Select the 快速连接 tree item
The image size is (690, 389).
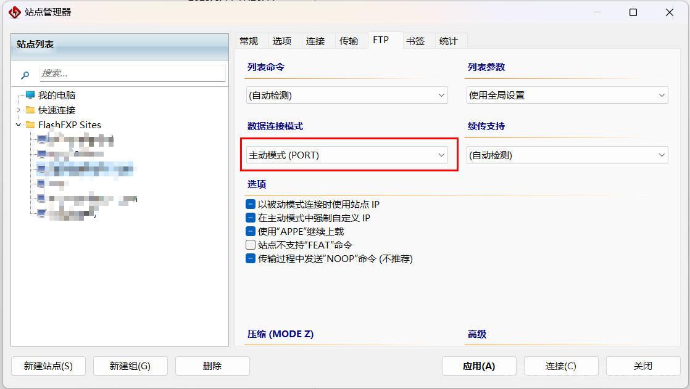pyautogui.click(x=56, y=110)
